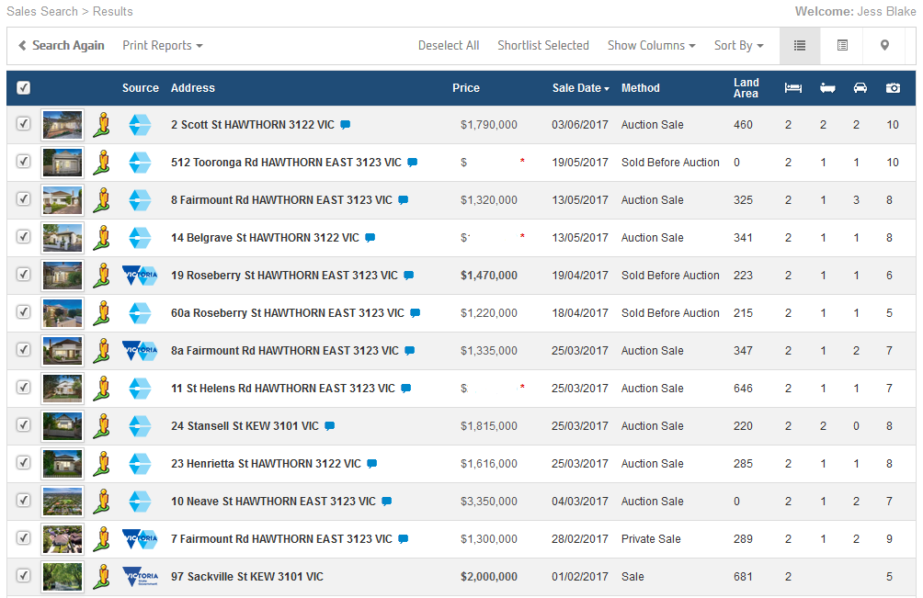Click the Price column header
This screenshot has height=598, width=923.
(466, 88)
